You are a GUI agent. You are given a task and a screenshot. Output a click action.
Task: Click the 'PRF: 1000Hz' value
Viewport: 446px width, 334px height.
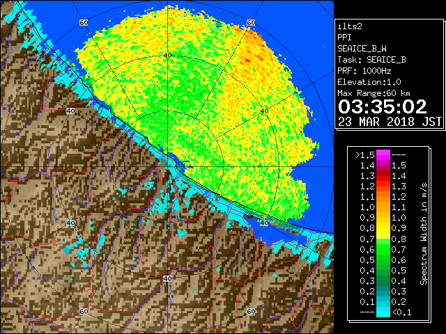point(364,71)
